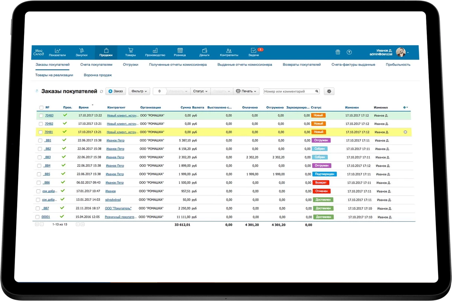This screenshot has width=452, height=301.
Task: Expand the Статус dropdown
Action: (x=200, y=91)
